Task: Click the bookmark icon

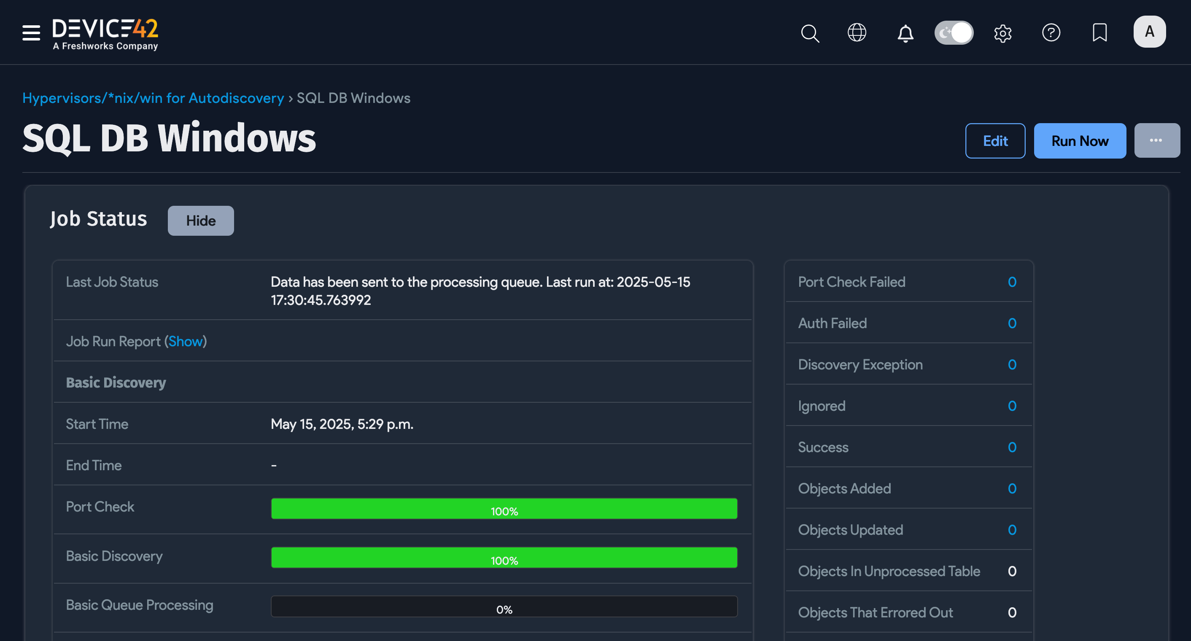Action: pyautogui.click(x=1099, y=33)
